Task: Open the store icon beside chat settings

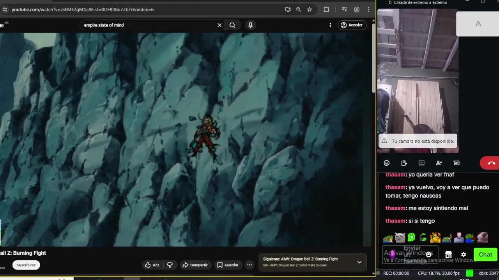Action: coord(448,254)
